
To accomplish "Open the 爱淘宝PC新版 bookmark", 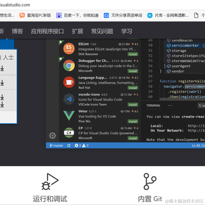I will 35,15.
